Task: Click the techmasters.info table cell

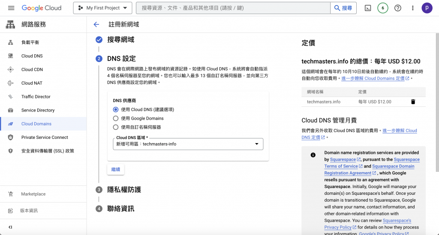Action: pyautogui.click(x=324, y=102)
